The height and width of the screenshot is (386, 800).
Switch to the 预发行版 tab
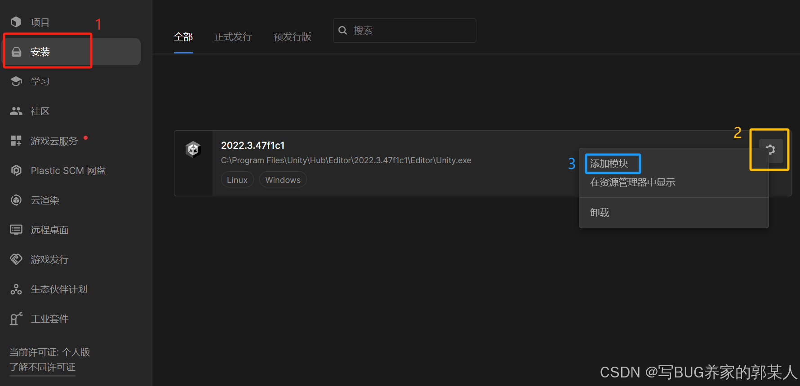[x=293, y=37]
